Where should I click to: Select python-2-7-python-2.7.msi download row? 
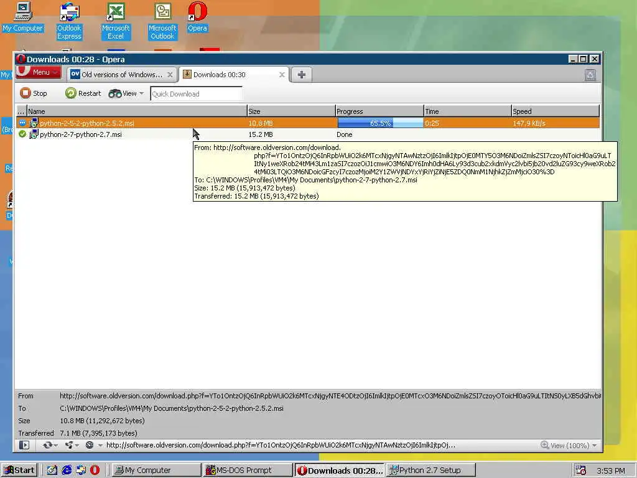[307, 134]
